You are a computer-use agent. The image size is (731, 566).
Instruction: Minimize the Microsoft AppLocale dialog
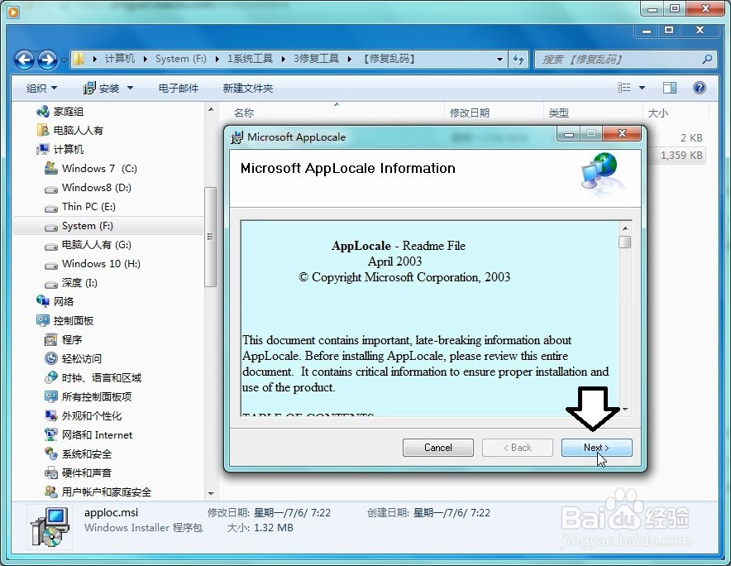point(568,134)
